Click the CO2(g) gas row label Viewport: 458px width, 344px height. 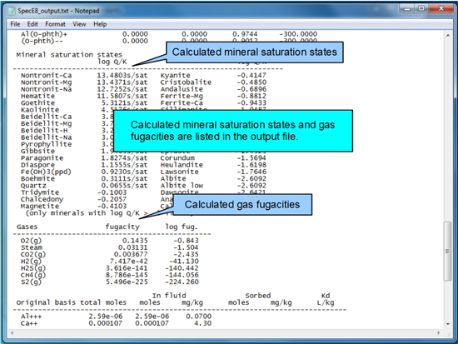pos(33,254)
